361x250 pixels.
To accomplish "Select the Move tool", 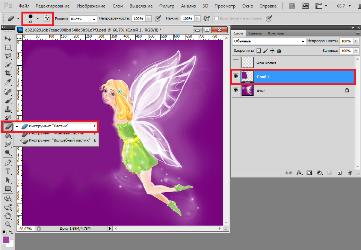I will tap(8, 38).
